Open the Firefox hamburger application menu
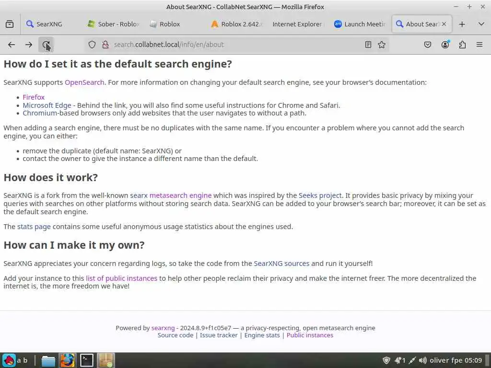 coord(479,45)
